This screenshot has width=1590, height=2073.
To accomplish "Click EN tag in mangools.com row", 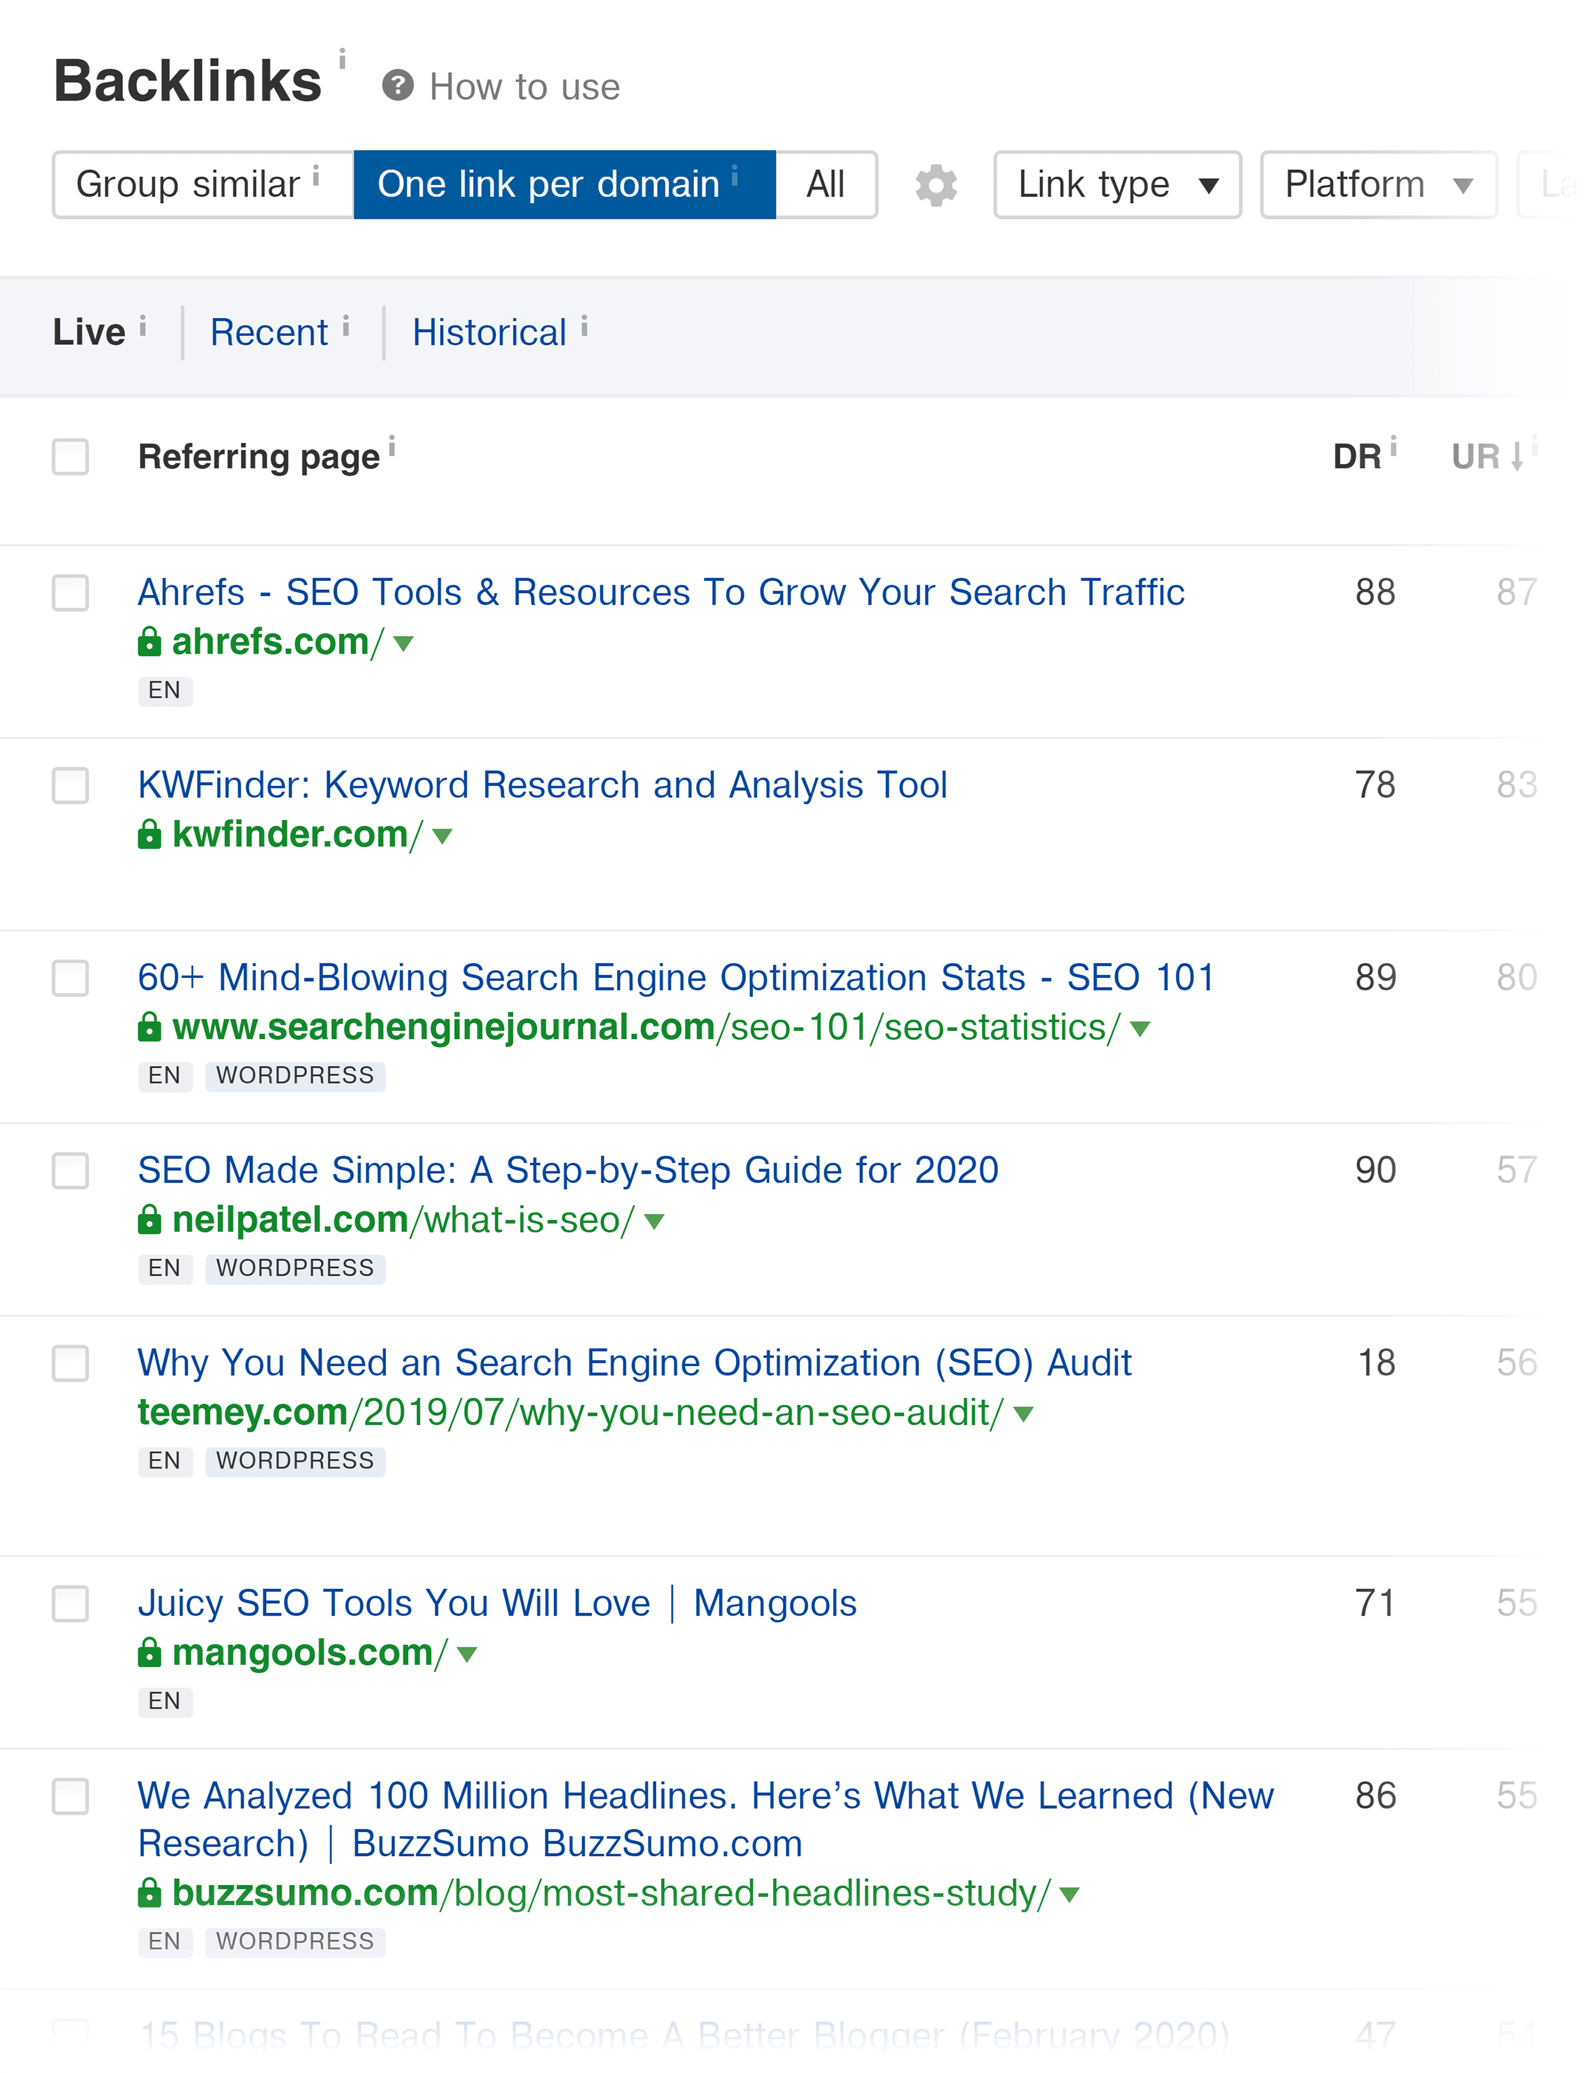I will [x=165, y=1702].
